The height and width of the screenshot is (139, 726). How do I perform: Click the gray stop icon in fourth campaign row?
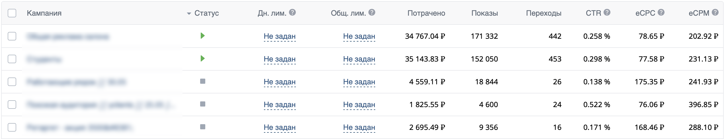pyautogui.click(x=203, y=104)
